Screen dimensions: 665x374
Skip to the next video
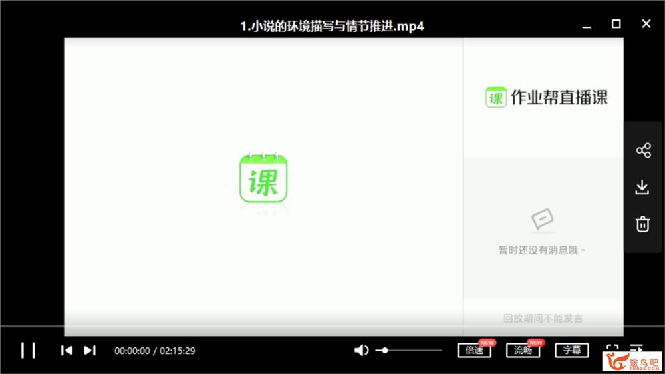[90, 350]
